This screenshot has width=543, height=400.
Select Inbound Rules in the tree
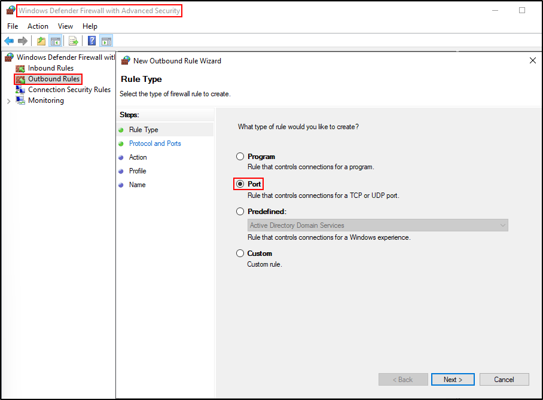pyautogui.click(x=51, y=68)
